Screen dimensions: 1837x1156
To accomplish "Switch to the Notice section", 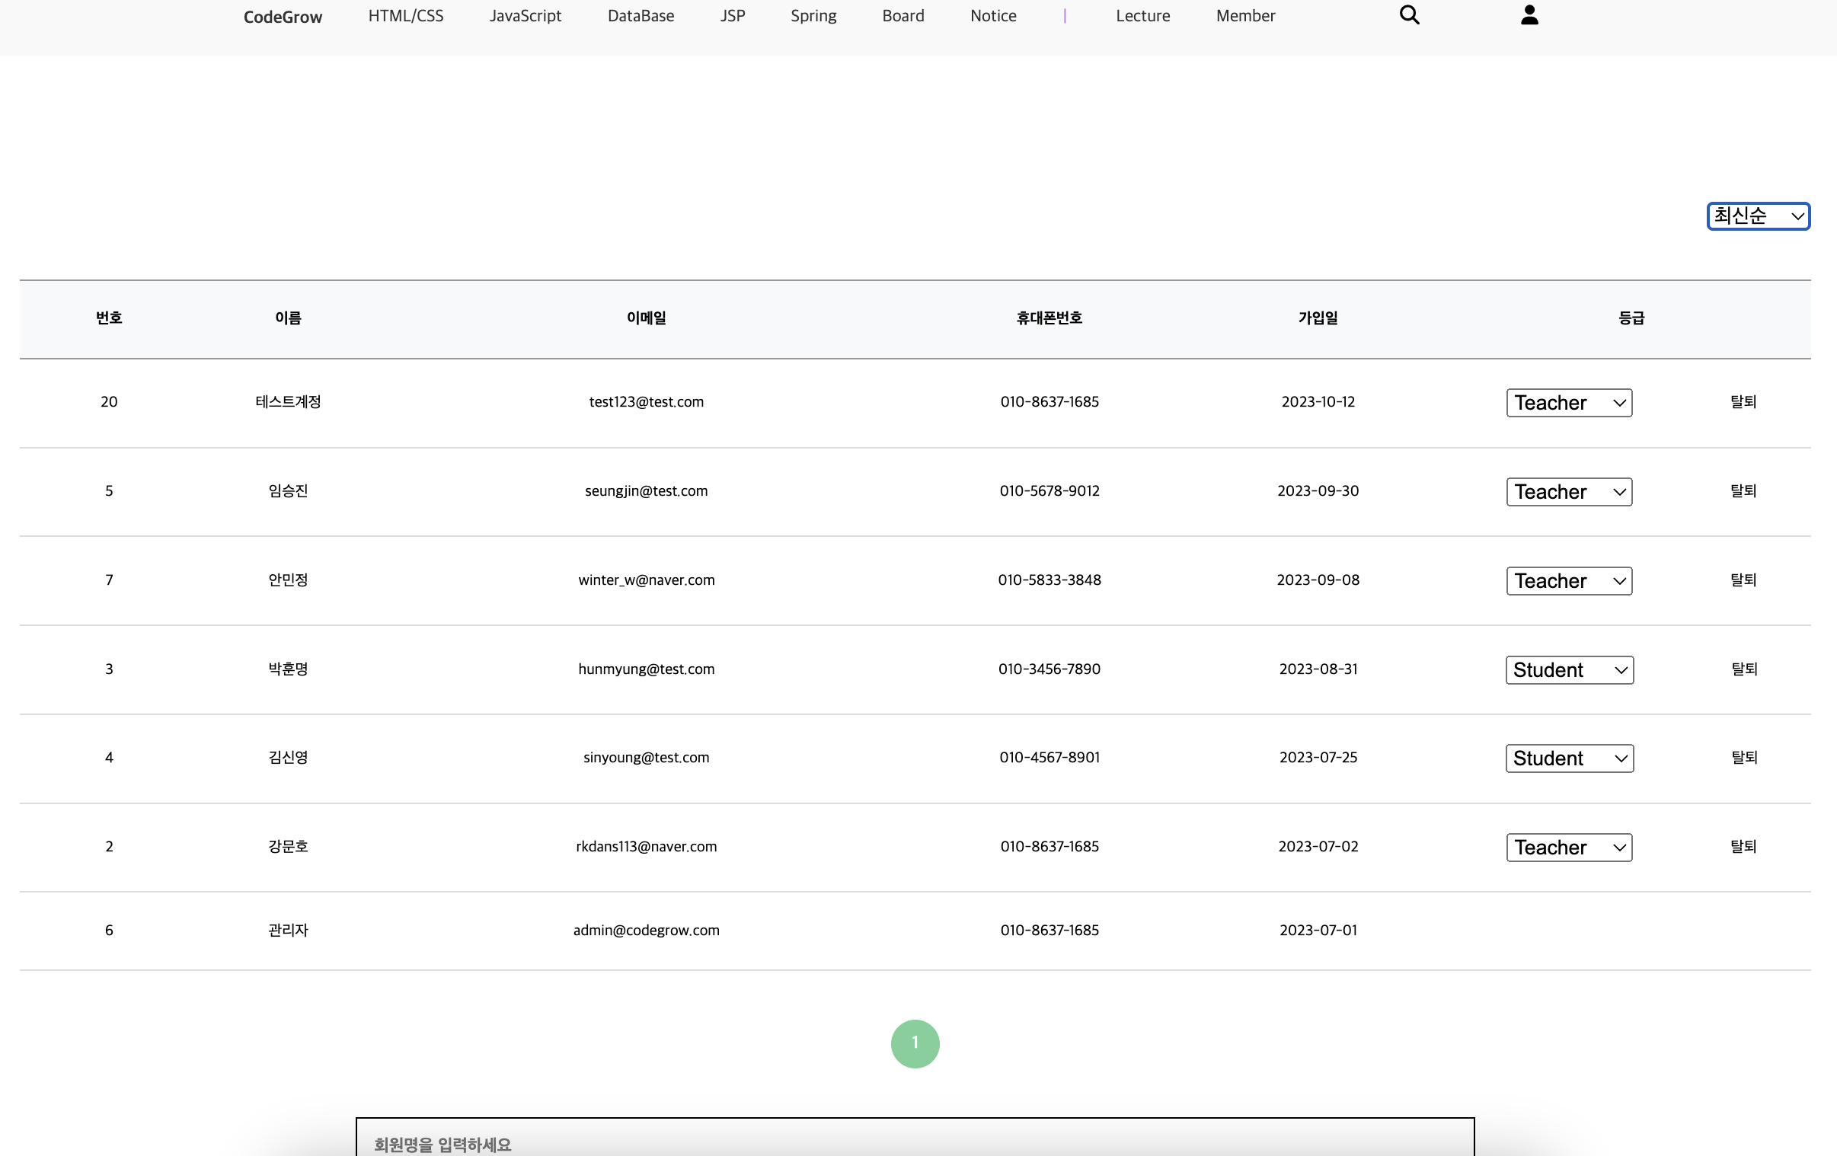I will click(x=992, y=14).
